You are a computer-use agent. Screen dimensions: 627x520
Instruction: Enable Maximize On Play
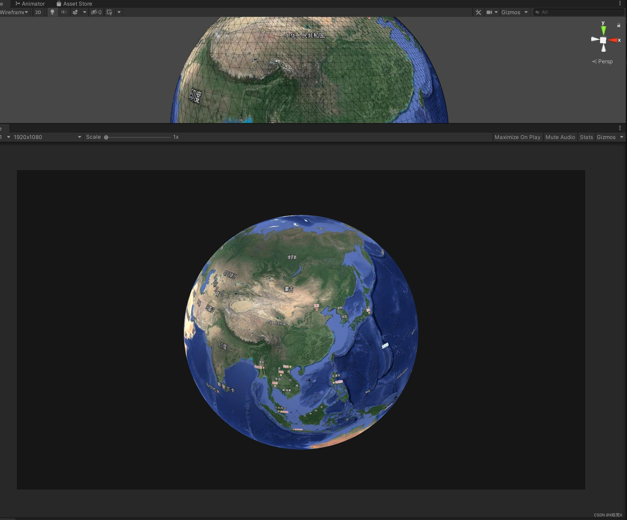517,137
